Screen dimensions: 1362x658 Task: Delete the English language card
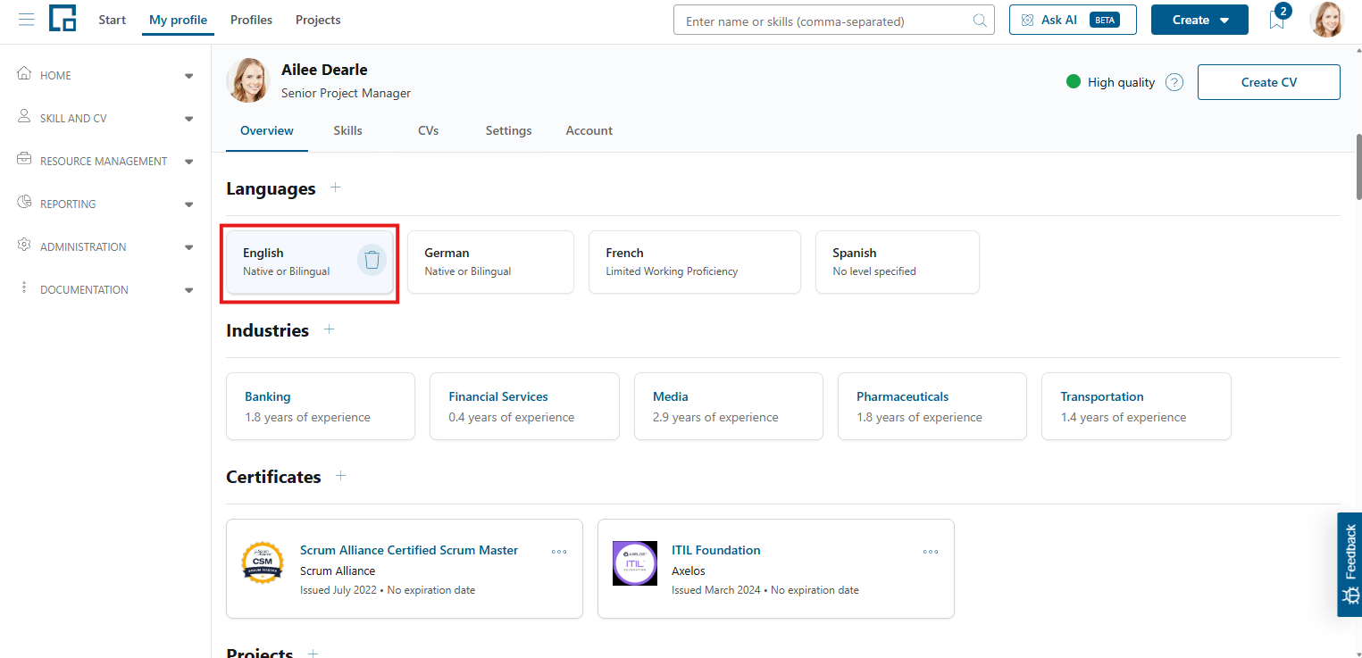coord(372,260)
